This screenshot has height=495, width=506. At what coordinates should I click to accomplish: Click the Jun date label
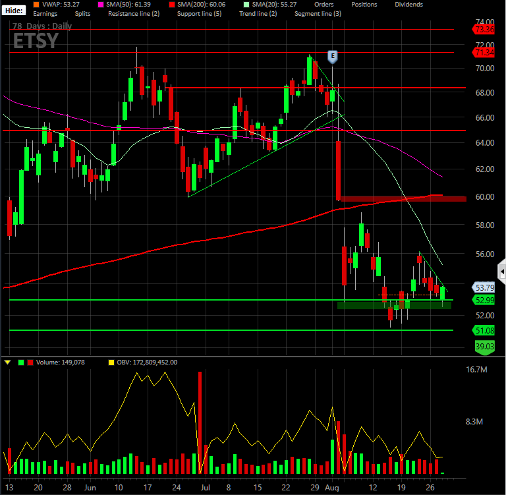[x=90, y=488]
